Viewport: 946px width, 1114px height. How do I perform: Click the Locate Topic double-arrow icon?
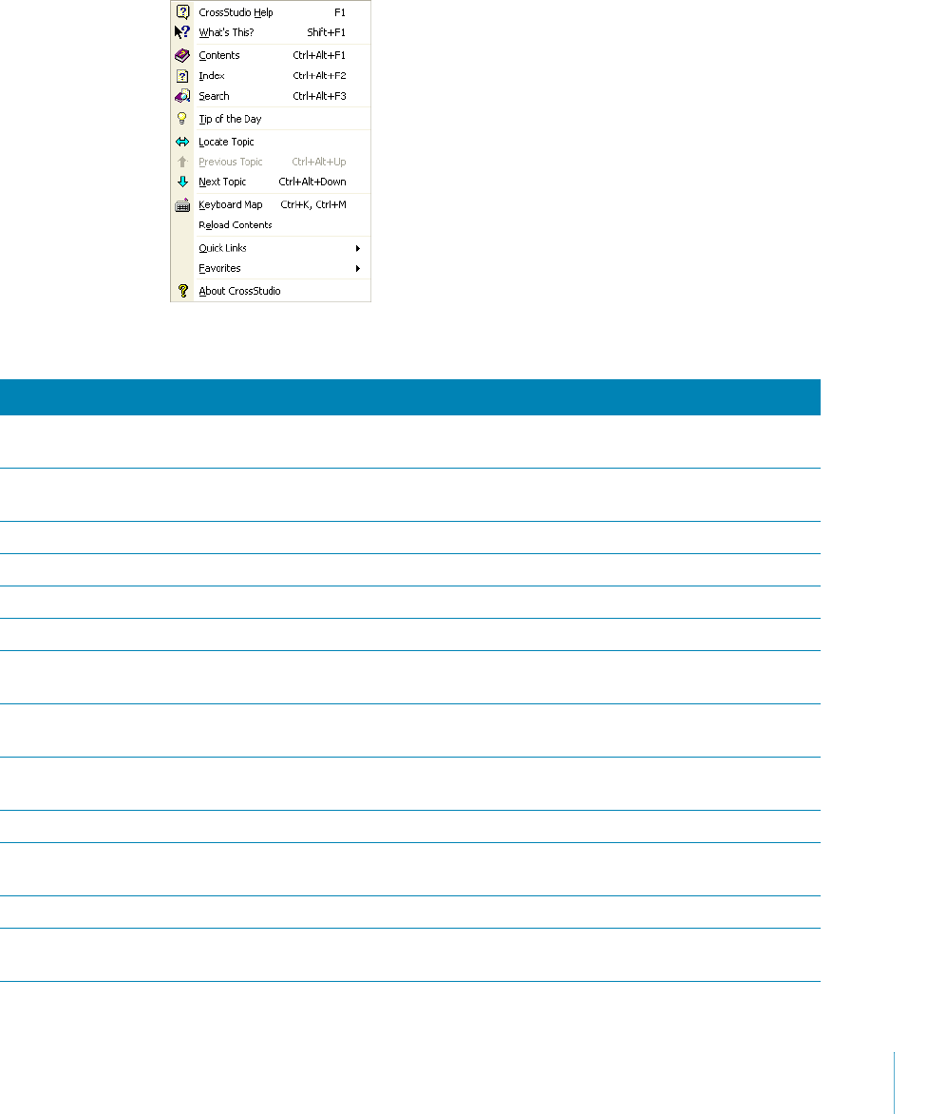pos(182,142)
